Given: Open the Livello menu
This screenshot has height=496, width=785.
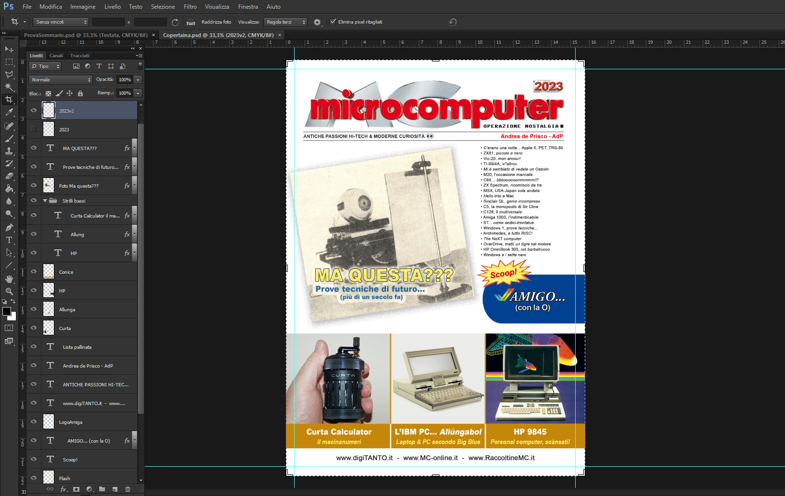Looking at the screenshot, I should tap(113, 7).
